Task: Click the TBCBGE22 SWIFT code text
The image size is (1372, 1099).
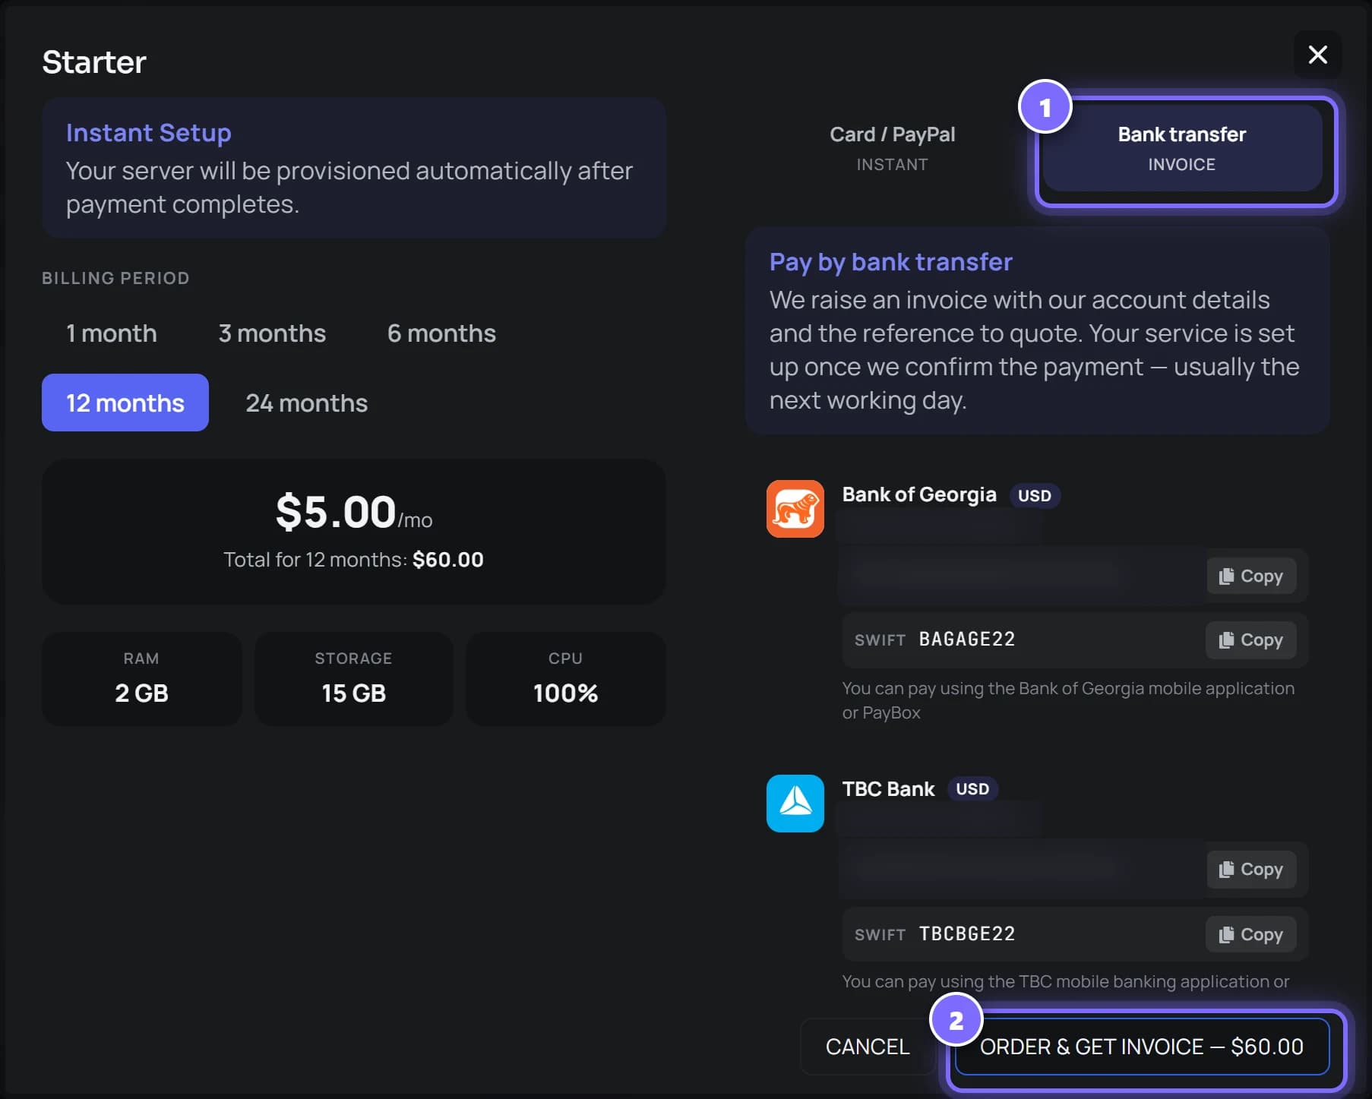Action: 966,933
